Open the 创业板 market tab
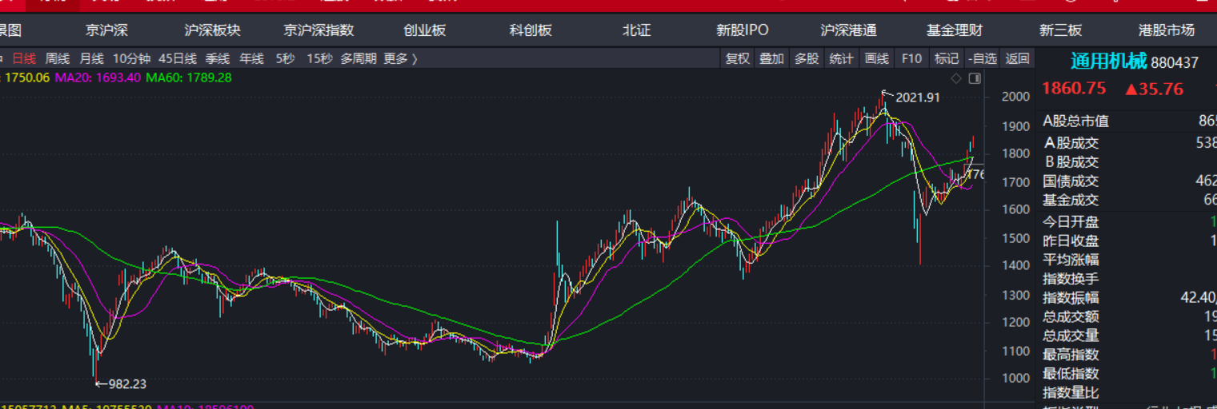The height and width of the screenshot is (409, 1217). click(425, 30)
